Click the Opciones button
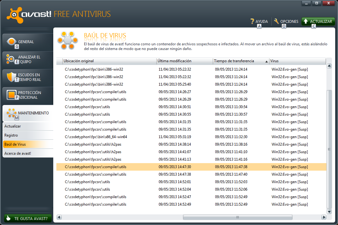 pos(286,21)
